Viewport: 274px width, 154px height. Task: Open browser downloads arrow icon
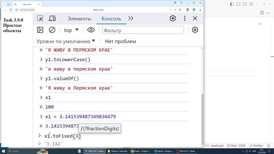[x=200, y=10]
